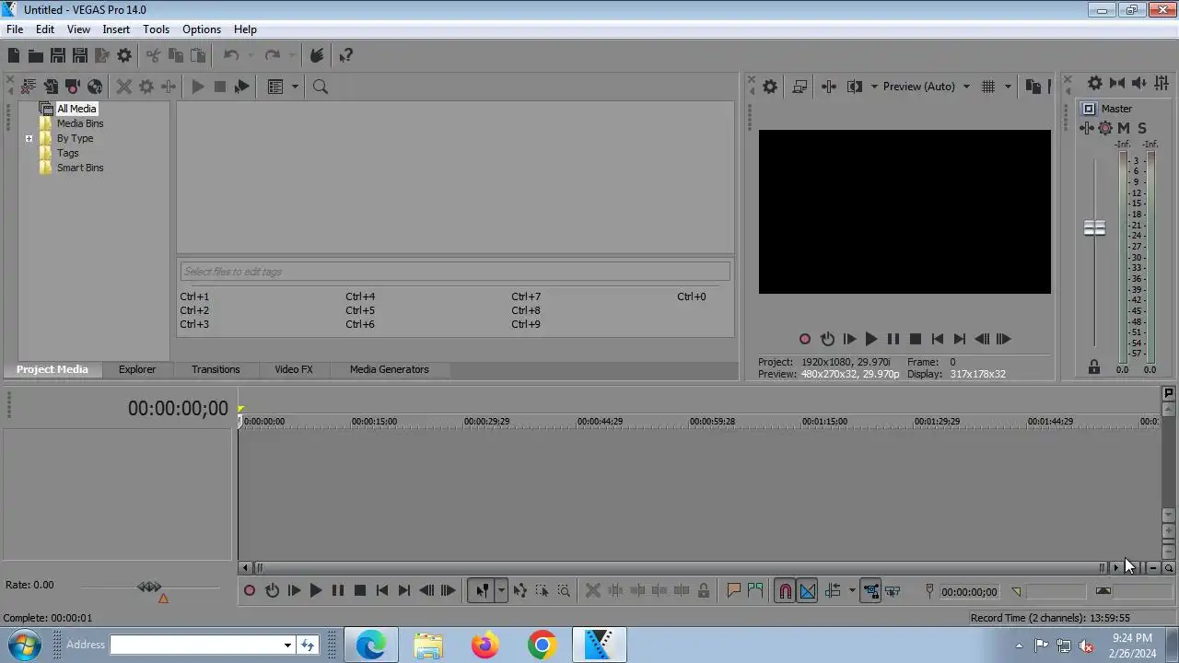Select Smart Bins folder
This screenshot has width=1179, height=663.
[80, 168]
